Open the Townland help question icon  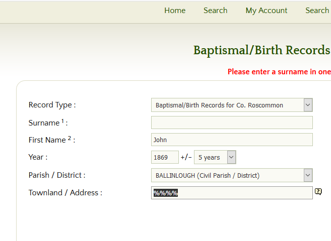(x=318, y=191)
